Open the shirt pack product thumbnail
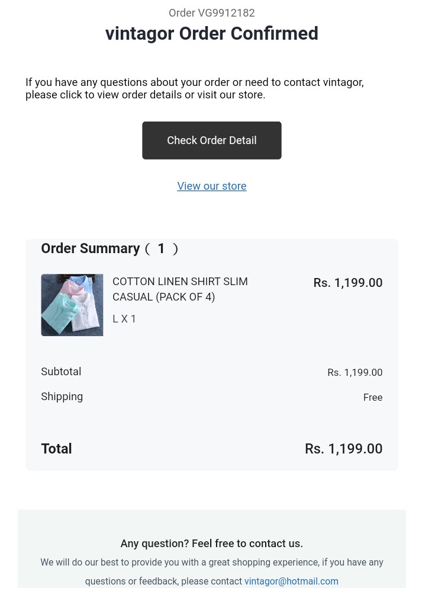Image resolution: width=422 pixels, height=594 pixels. (x=72, y=305)
